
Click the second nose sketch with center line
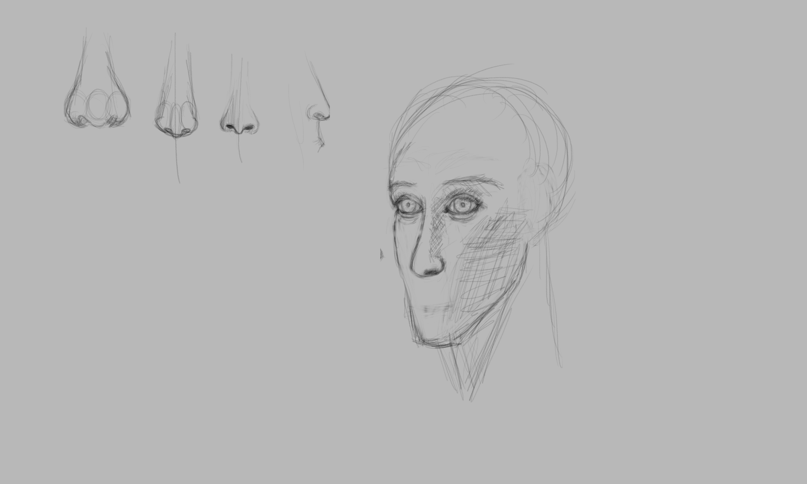(x=176, y=108)
